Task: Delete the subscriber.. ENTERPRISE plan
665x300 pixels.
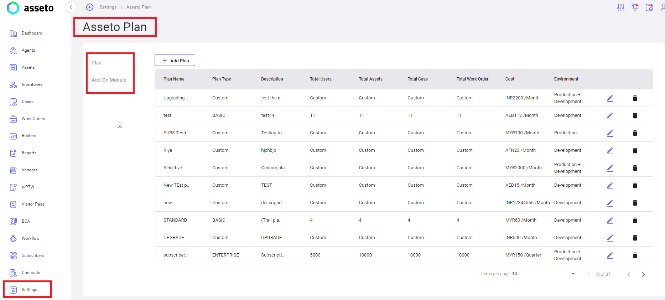Action: click(635, 255)
